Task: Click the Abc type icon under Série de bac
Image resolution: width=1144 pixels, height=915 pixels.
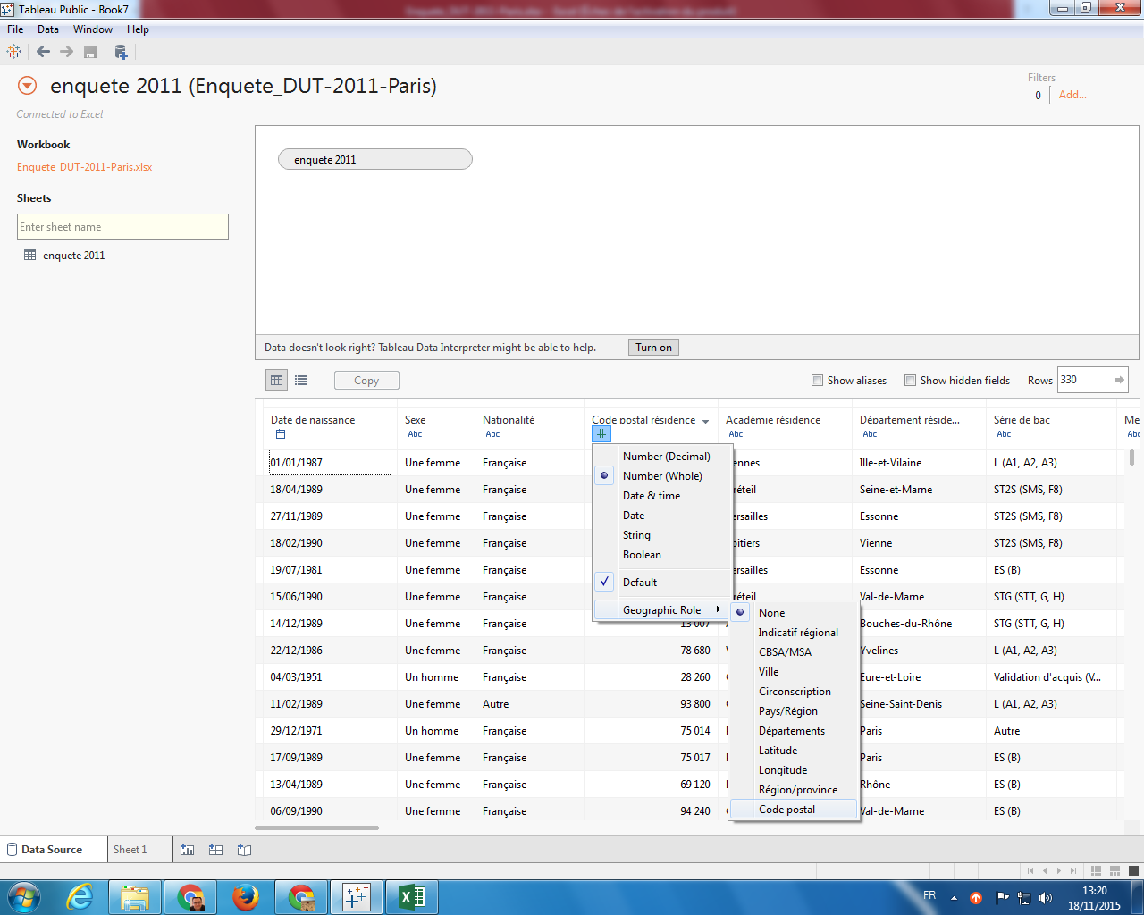Action: (1004, 434)
